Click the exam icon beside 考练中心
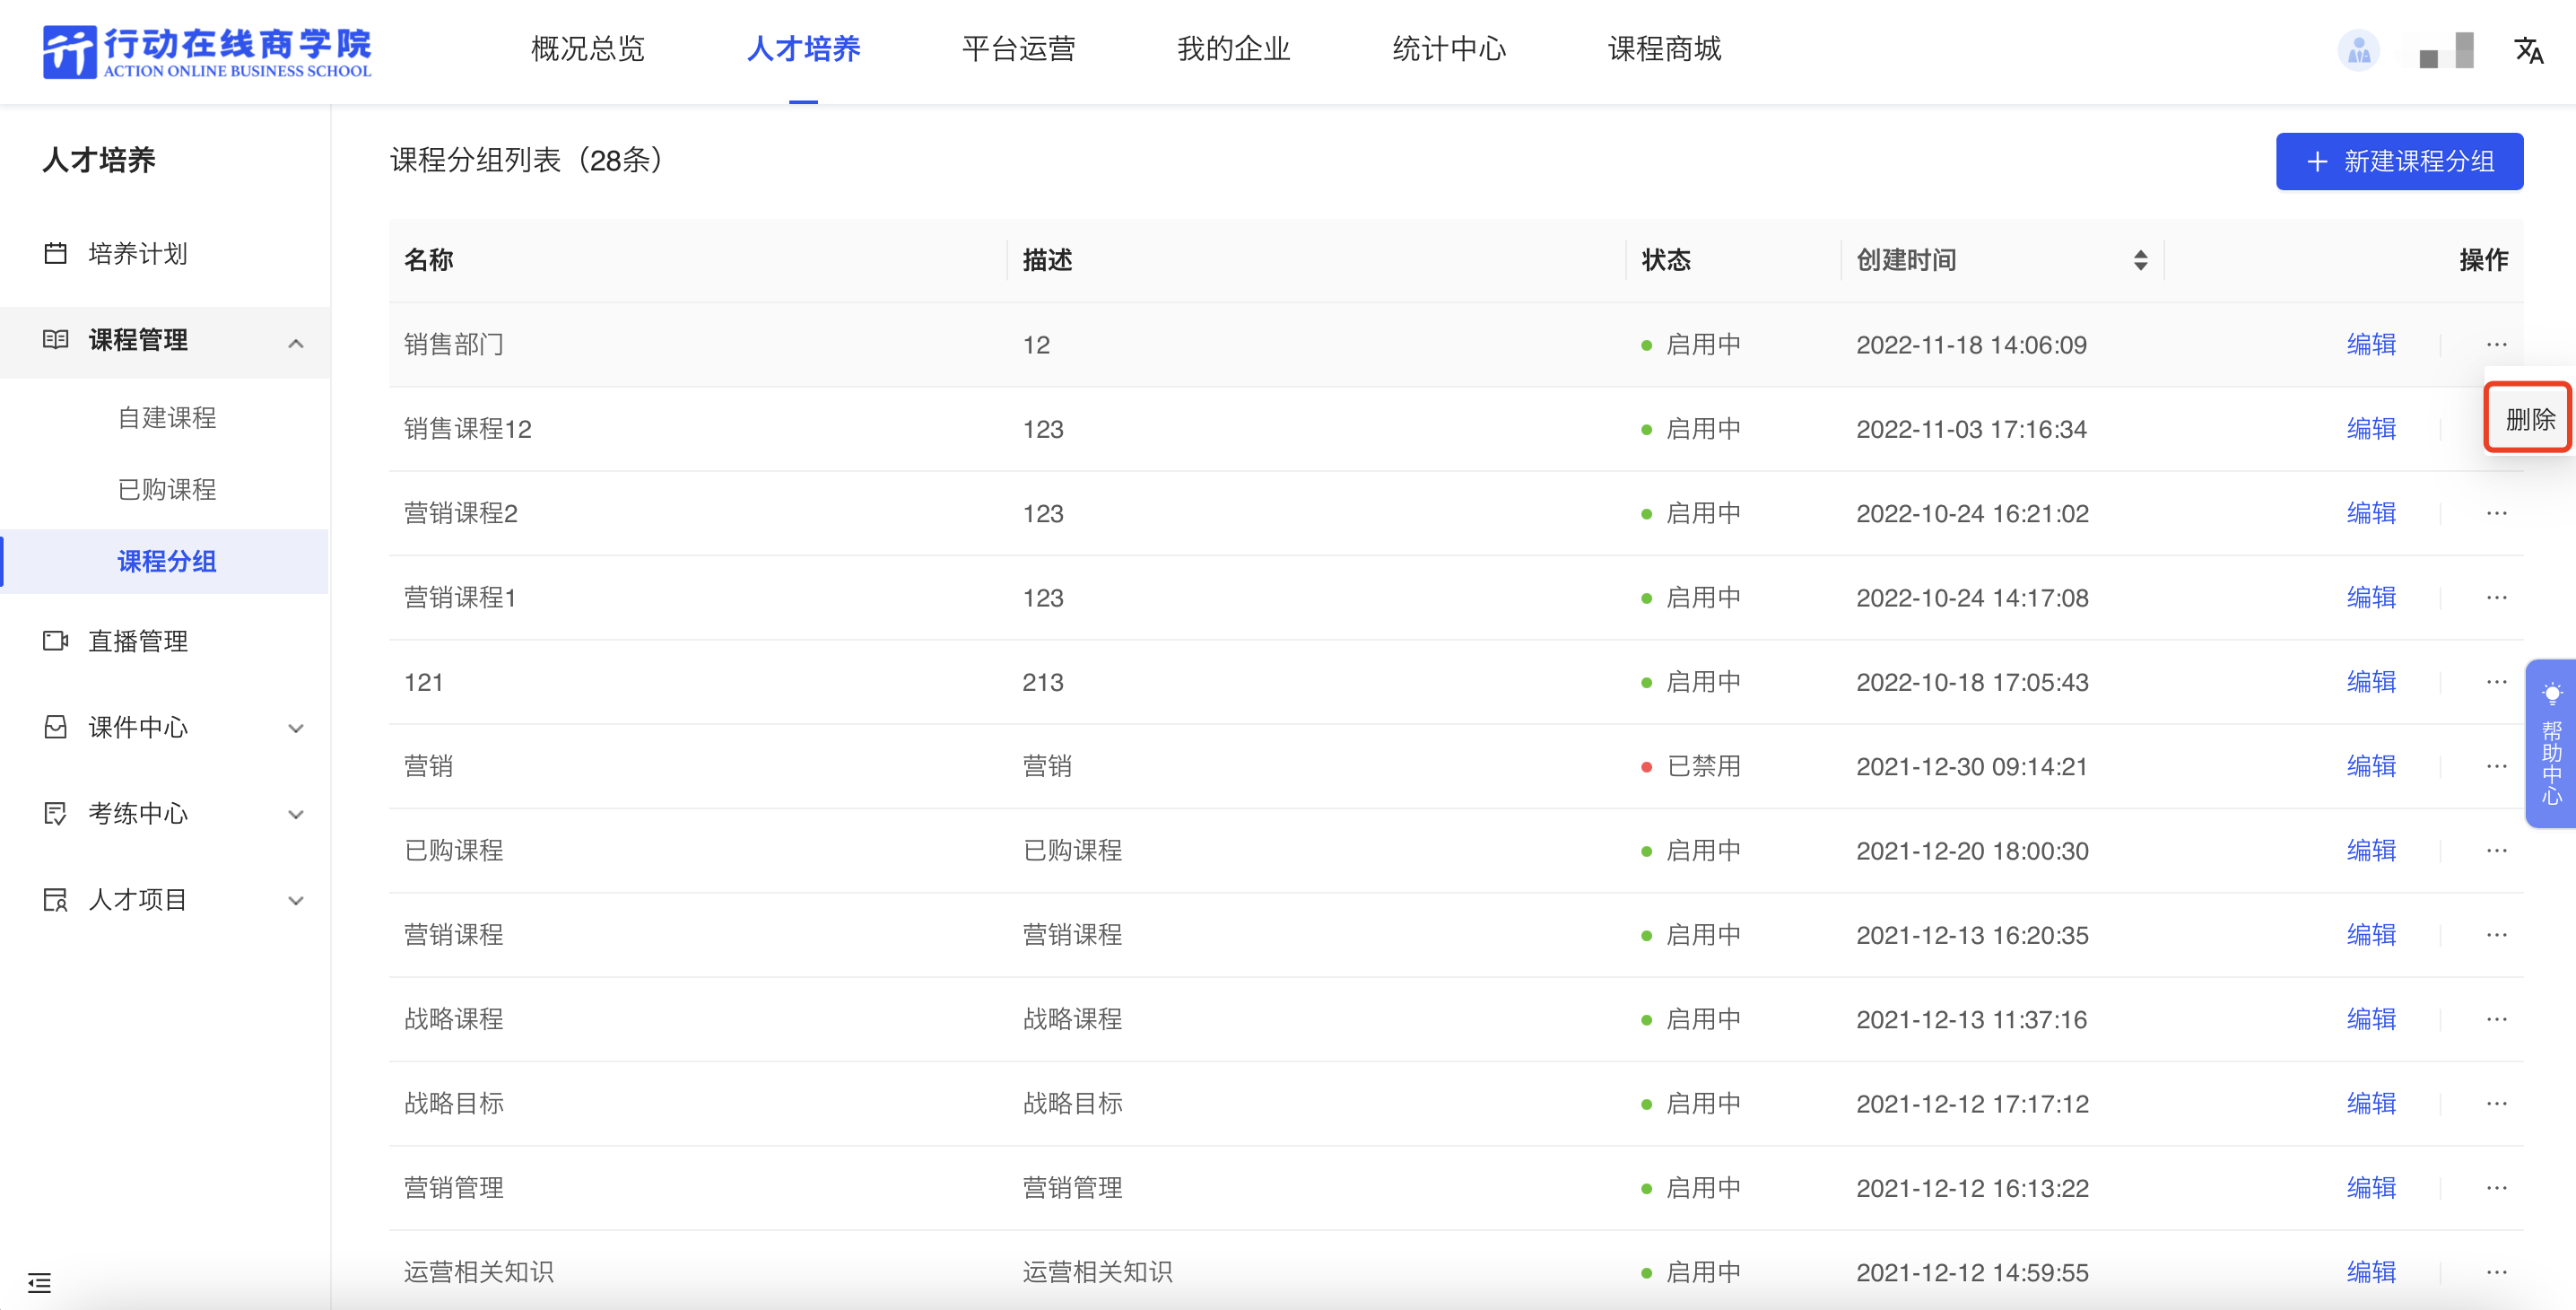Screen dimensions: 2576x1310 tap(56, 813)
